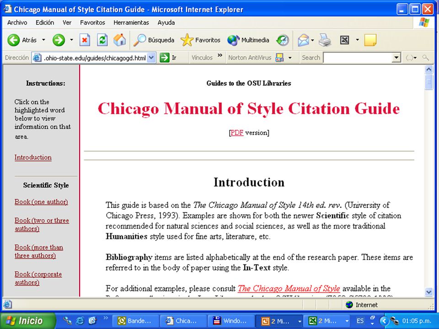The width and height of the screenshot is (439, 329).
Task: Open the Inicio start button
Action: (28, 321)
